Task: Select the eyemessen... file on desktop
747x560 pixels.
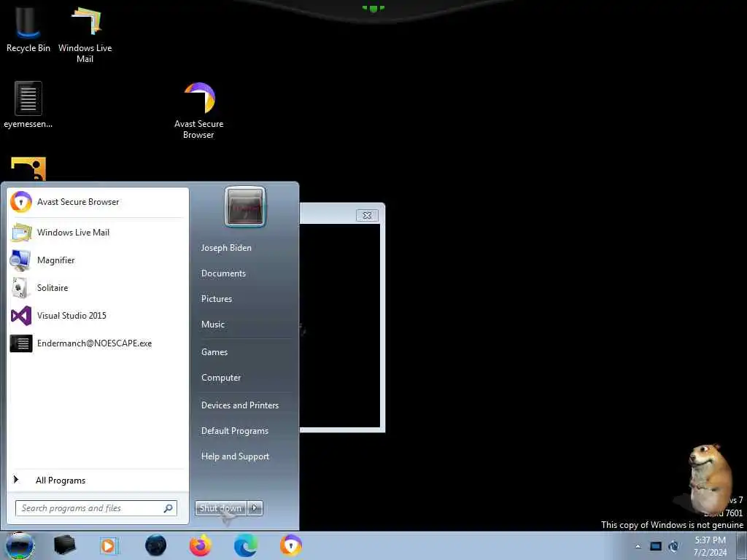Action: pos(28,105)
